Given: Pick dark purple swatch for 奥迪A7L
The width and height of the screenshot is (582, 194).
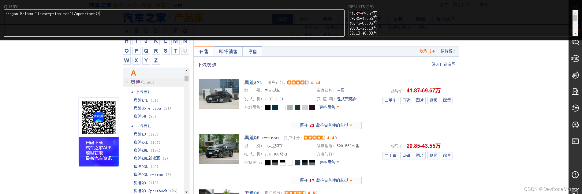Looking at the screenshot, I should pos(312,107).
